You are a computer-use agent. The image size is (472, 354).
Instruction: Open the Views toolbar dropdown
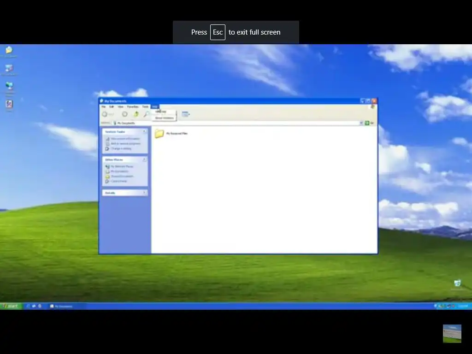pos(186,114)
